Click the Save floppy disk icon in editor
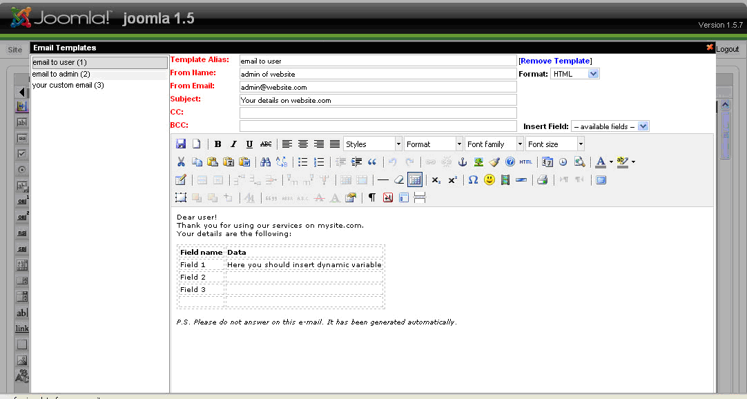The image size is (747, 399). (x=181, y=144)
